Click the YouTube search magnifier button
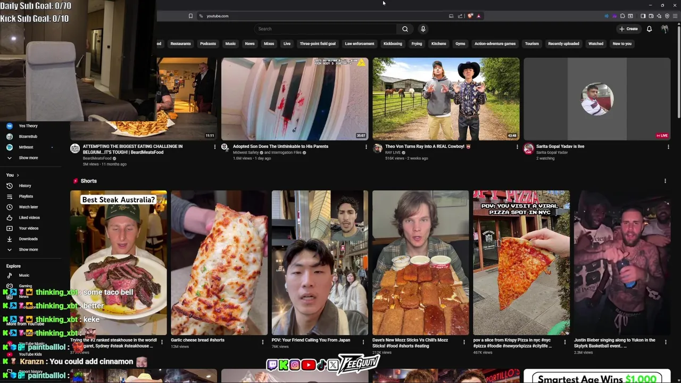This screenshot has width=681, height=383. pos(405,29)
